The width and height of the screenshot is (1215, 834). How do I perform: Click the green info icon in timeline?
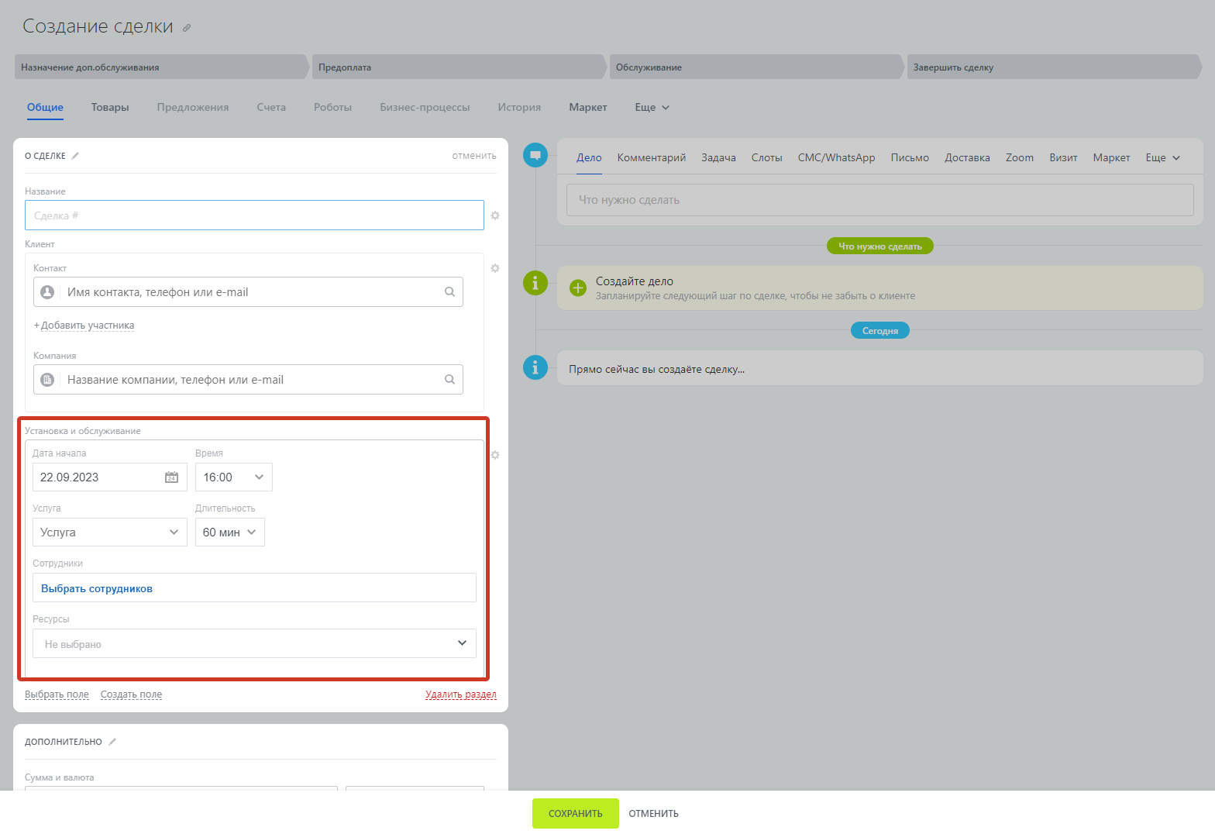535,283
